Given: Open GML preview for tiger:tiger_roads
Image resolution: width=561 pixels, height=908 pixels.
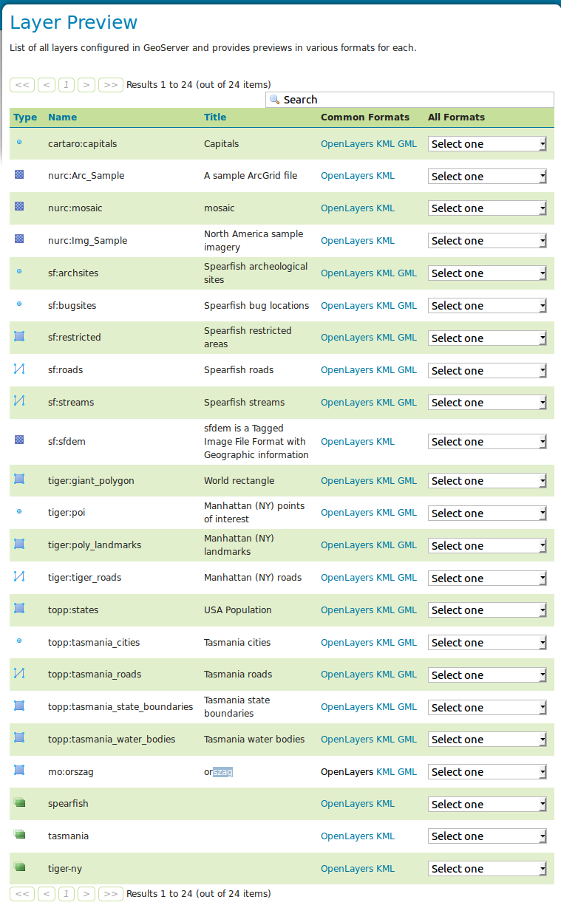Looking at the screenshot, I should pos(407,578).
